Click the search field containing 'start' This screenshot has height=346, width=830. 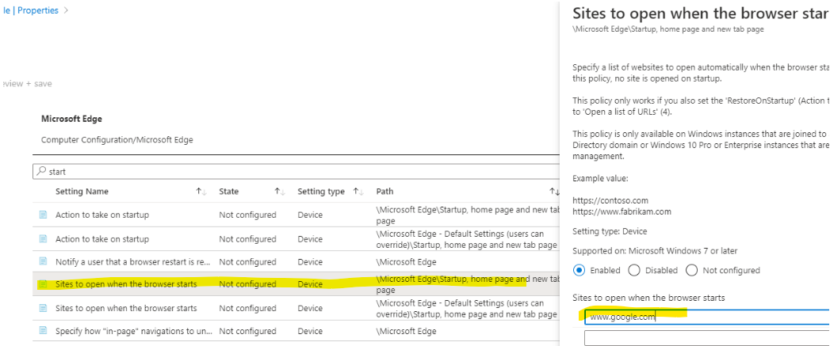pos(296,171)
